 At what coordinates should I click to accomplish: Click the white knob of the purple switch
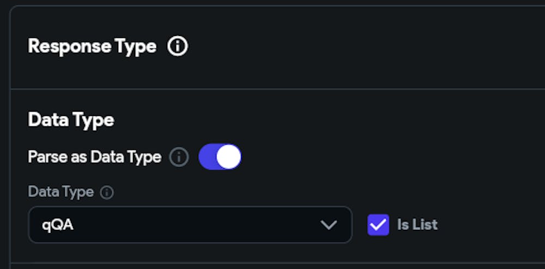(228, 157)
